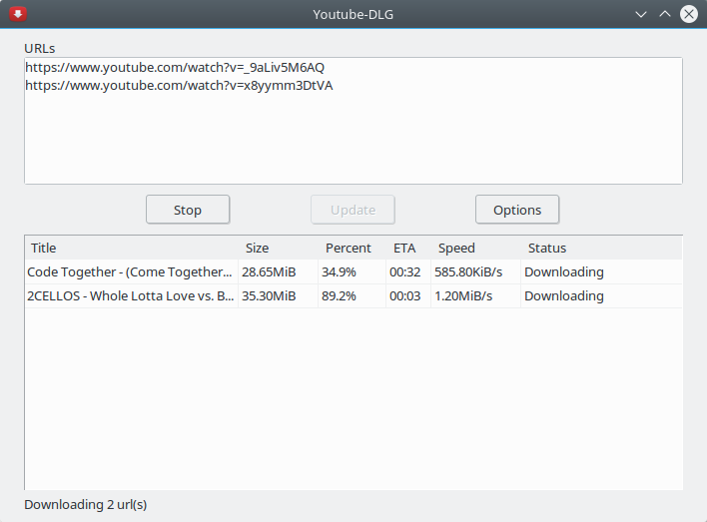The width and height of the screenshot is (707, 522).
Task: Close the Youtube-DLG window
Action: point(688,14)
